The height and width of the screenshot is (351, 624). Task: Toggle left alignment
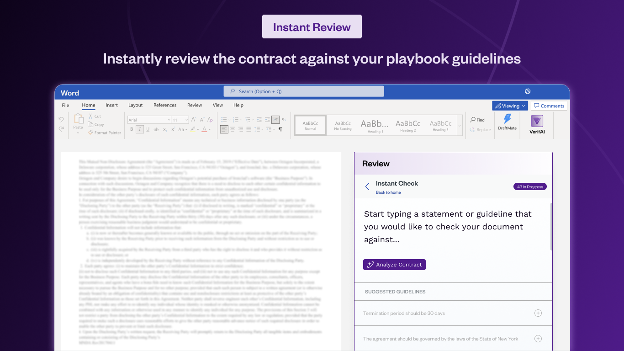(x=224, y=129)
